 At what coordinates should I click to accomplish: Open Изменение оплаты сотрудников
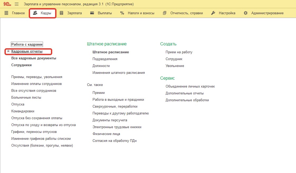[x=36, y=84]
